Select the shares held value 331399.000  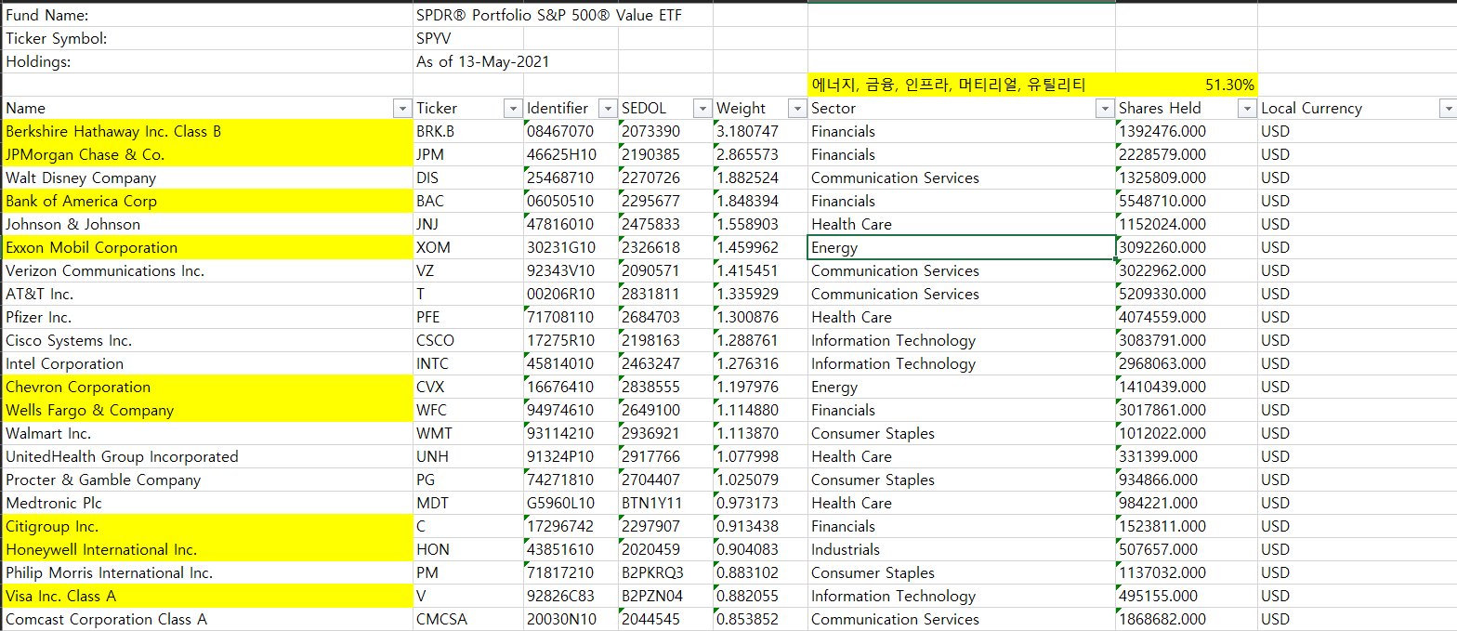[x=1187, y=456]
